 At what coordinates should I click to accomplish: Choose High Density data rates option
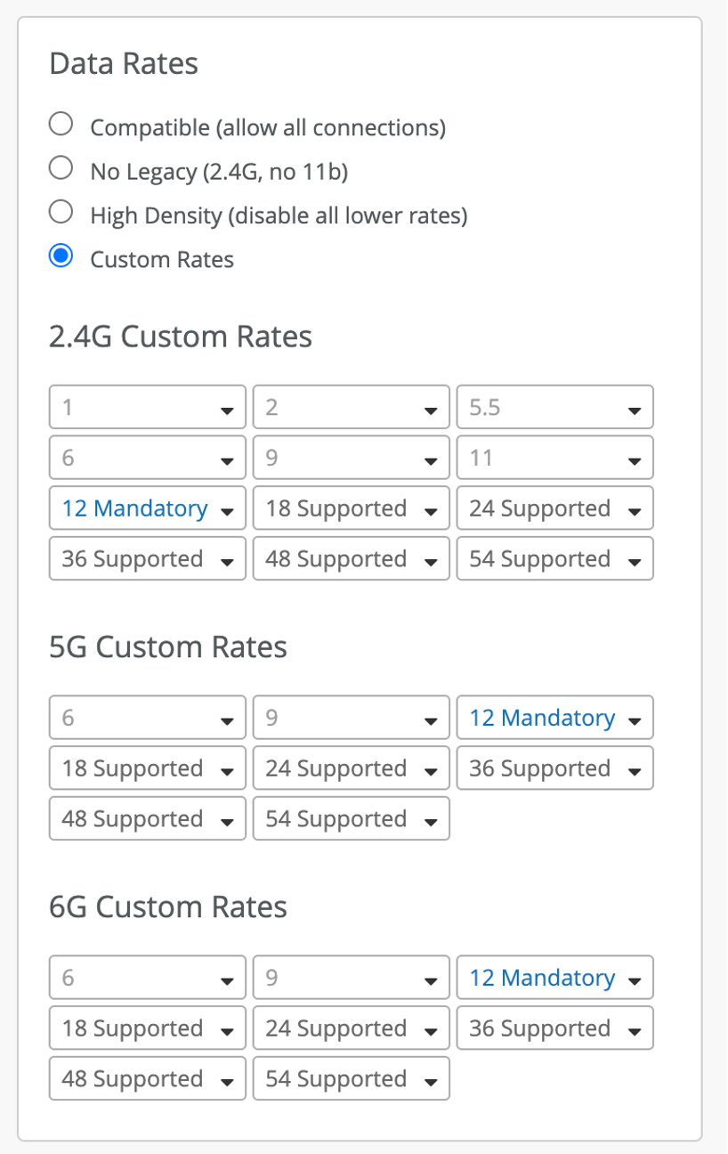pyautogui.click(x=61, y=213)
